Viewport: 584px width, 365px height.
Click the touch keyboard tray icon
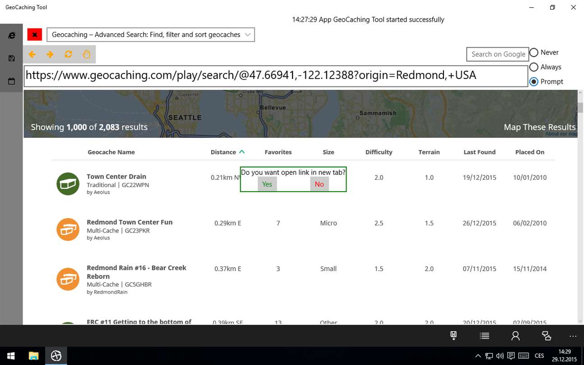pos(524,356)
